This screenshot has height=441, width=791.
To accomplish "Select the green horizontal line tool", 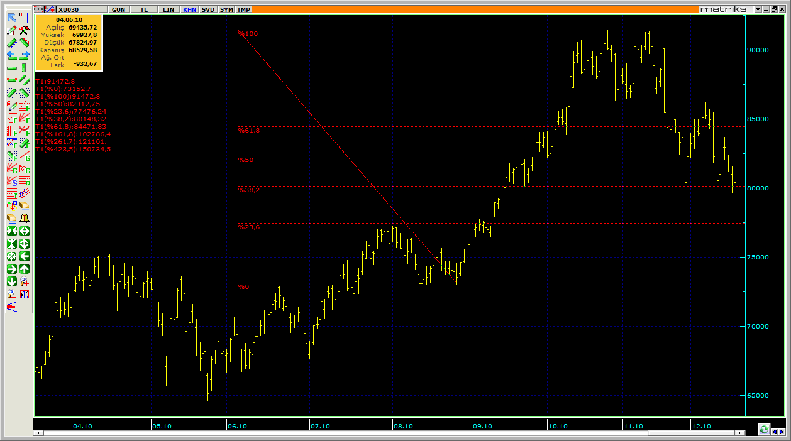I will point(11,68).
